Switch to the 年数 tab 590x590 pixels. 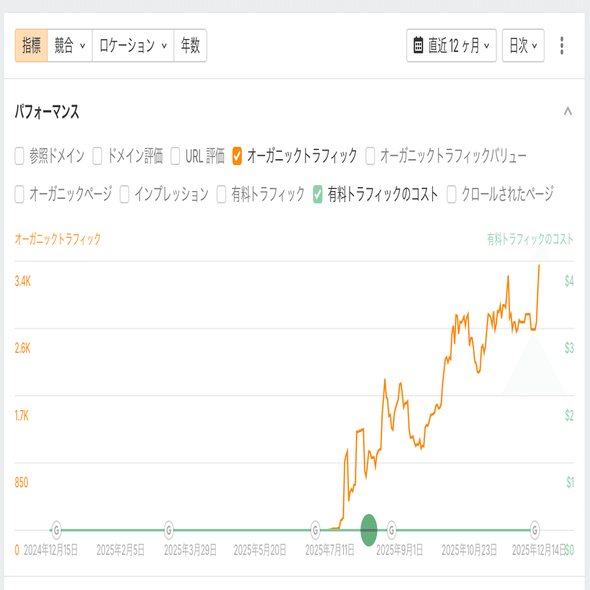tap(190, 45)
